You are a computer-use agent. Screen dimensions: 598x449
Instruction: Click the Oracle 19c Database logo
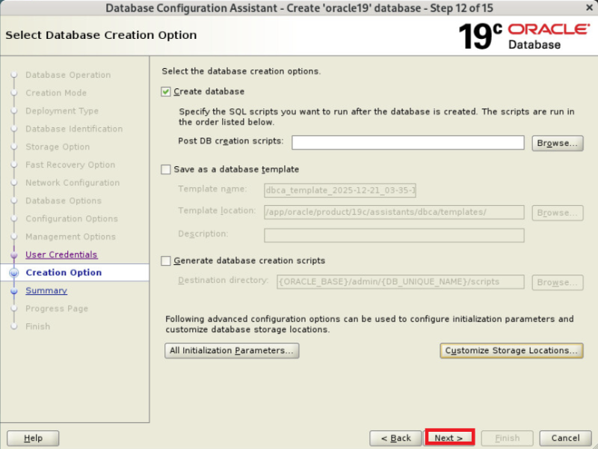pyautogui.click(x=525, y=36)
